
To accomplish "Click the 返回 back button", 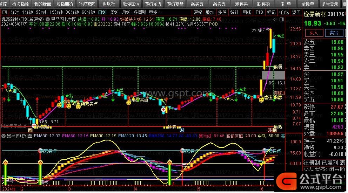I will click(x=296, y=12).
